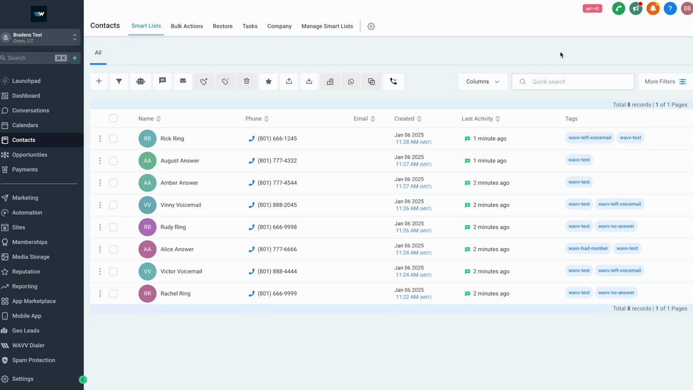Screen dimensions: 693x390
Task: Click the green phone call icon
Action: (618, 8)
